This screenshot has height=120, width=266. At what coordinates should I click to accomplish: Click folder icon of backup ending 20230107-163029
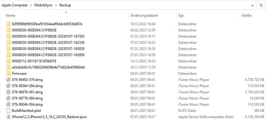(x=9, y=49)
